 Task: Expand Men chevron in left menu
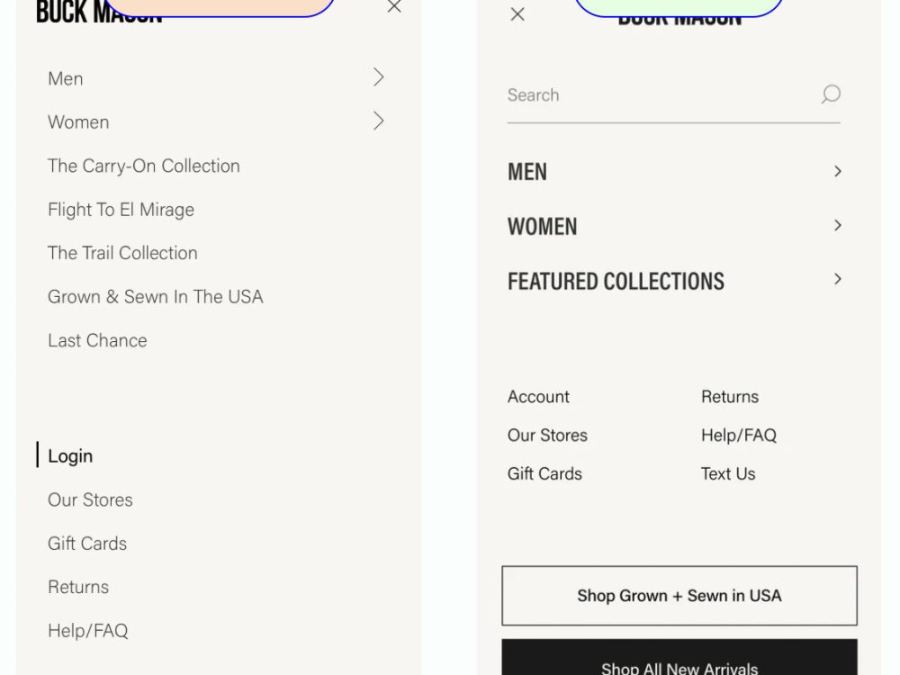point(378,76)
